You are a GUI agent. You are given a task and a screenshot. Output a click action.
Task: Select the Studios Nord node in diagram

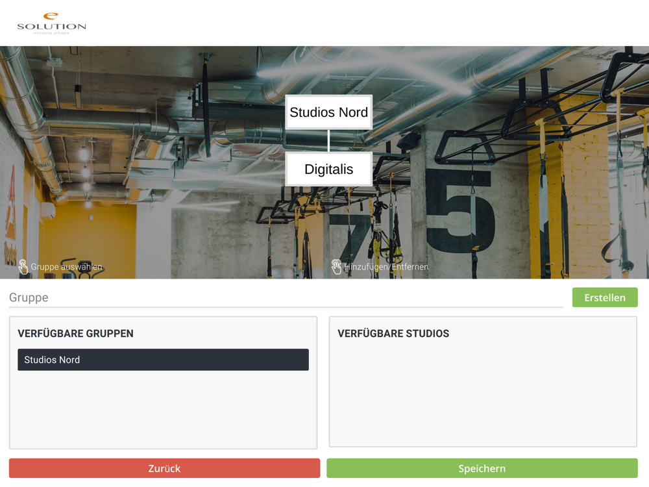(328, 112)
